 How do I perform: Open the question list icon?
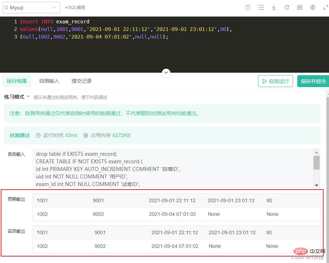261,8
